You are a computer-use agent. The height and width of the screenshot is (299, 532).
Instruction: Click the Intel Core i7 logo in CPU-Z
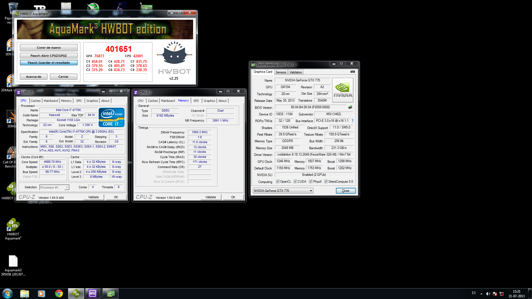[111, 117]
